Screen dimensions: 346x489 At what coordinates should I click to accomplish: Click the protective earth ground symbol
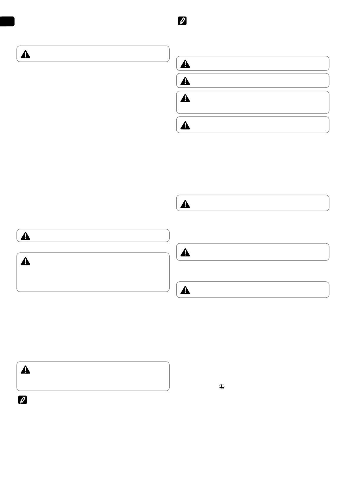222,387
